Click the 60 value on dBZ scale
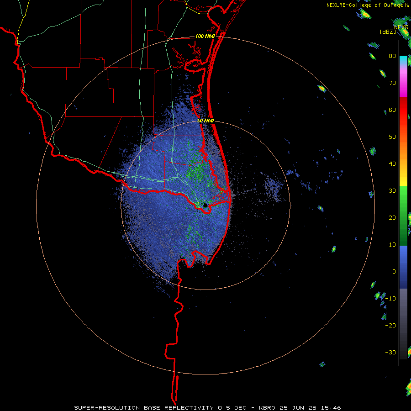 (392, 110)
